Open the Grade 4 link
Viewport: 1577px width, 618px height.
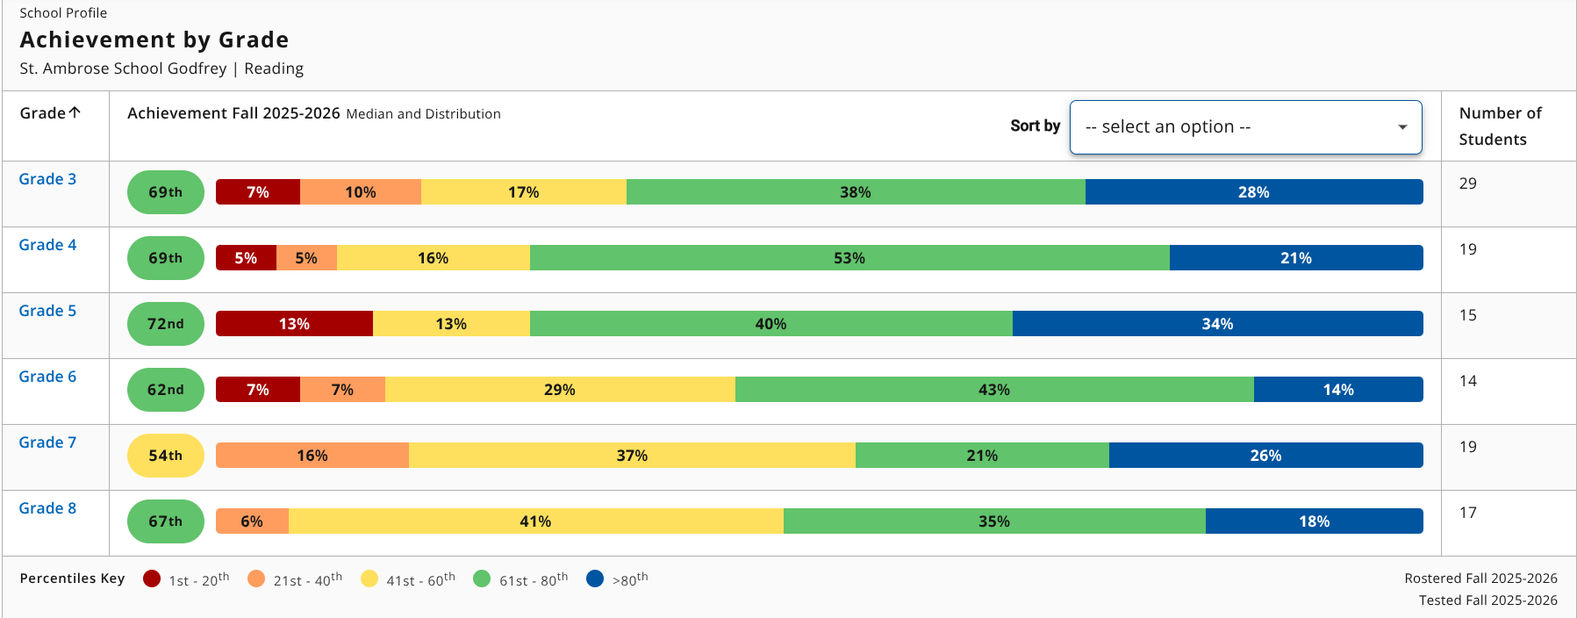(47, 245)
